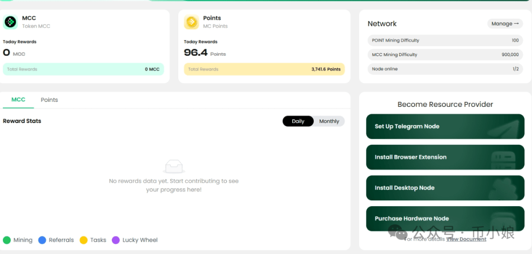Toggle the yellow Tasks legend dot
Image resolution: width=532 pixels, height=254 pixels.
tap(83, 240)
